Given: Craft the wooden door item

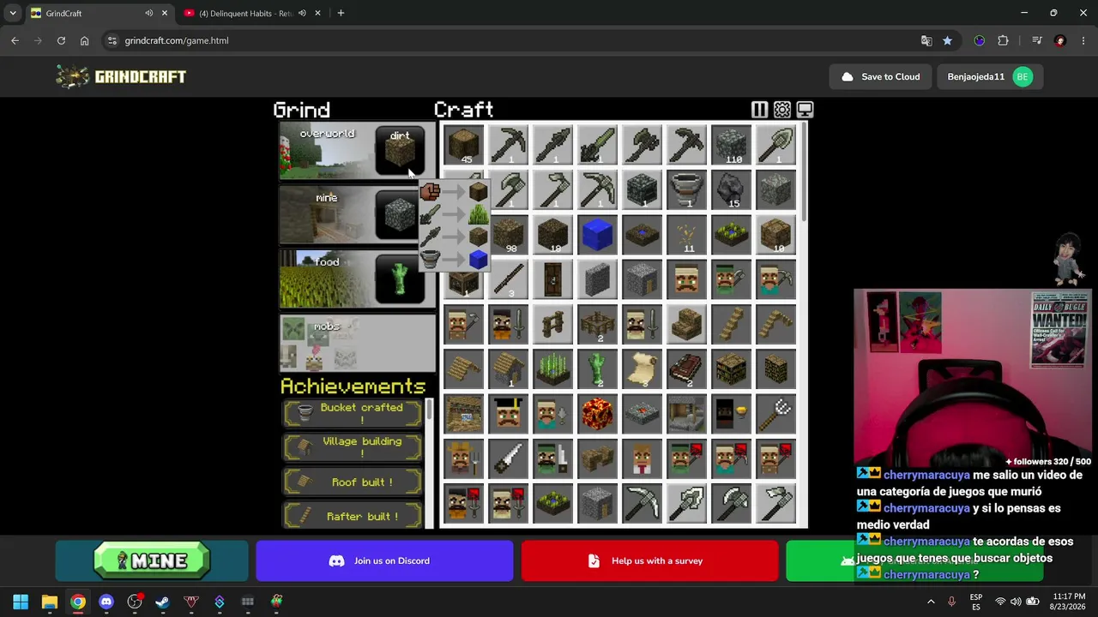Looking at the screenshot, I should pos(553,279).
